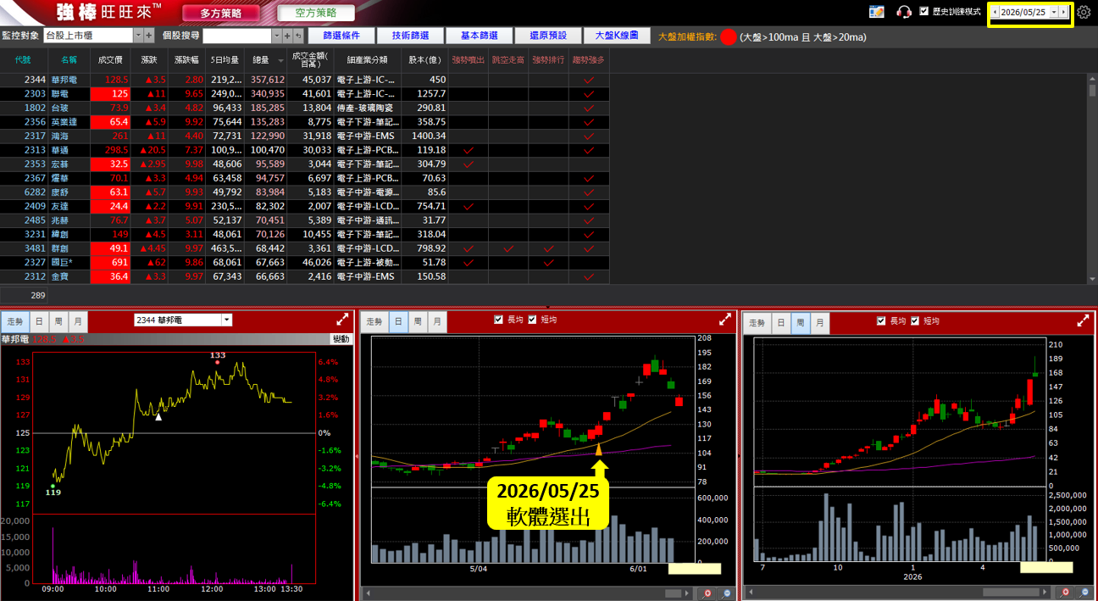This screenshot has width=1098, height=601.
Task: Click the 大盤K線圖 button
Action: pos(617,36)
